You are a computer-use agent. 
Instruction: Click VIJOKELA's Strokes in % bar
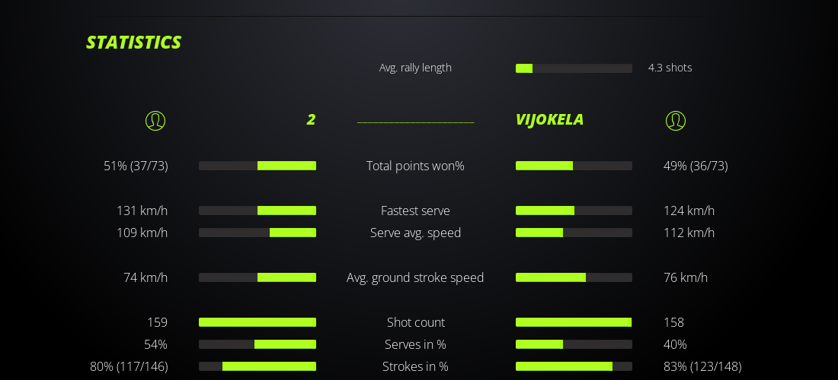coord(574,366)
